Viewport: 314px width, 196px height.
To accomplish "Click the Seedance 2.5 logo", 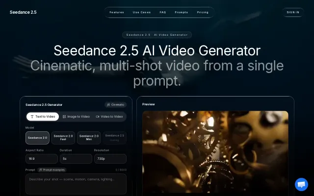I will coord(23,12).
